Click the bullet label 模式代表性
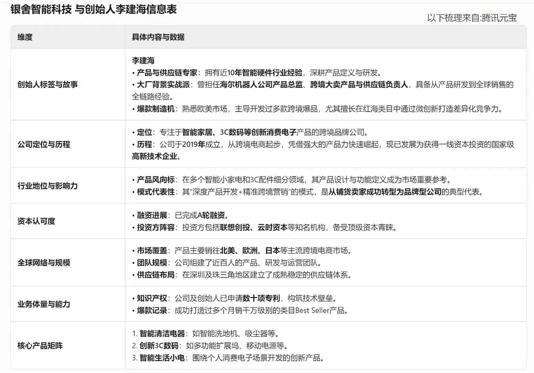534x373 pixels. pyautogui.click(x=156, y=192)
